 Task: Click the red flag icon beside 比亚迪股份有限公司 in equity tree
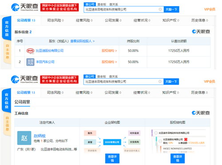click(186, 139)
